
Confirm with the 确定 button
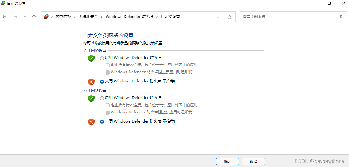coord(227,161)
